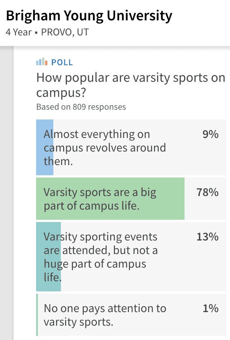Click the word campus? in the question
The width and height of the screenshot is (230, 340).
click(61, 93)
